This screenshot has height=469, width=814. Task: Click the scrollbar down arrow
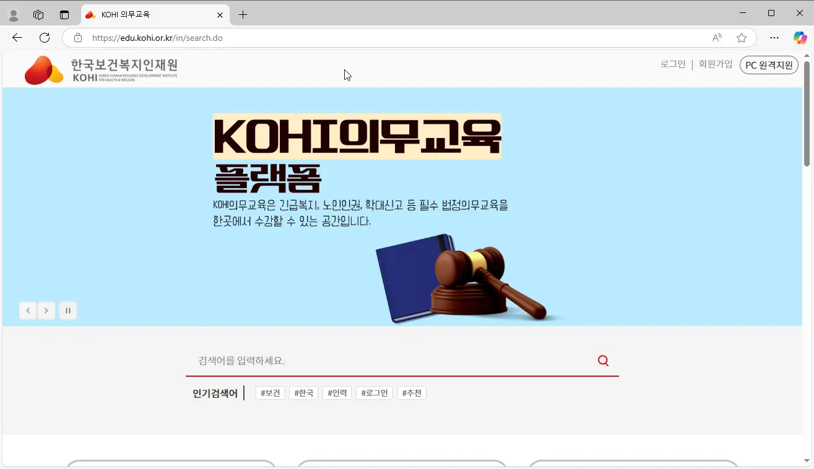807,461
